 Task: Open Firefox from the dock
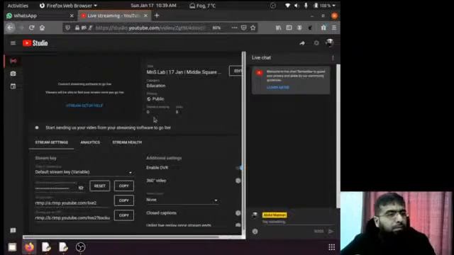point(29,247)
